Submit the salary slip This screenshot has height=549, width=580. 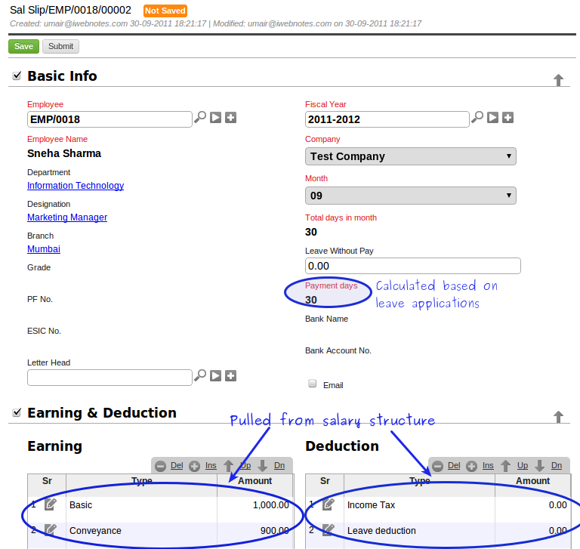click(60, 46)
